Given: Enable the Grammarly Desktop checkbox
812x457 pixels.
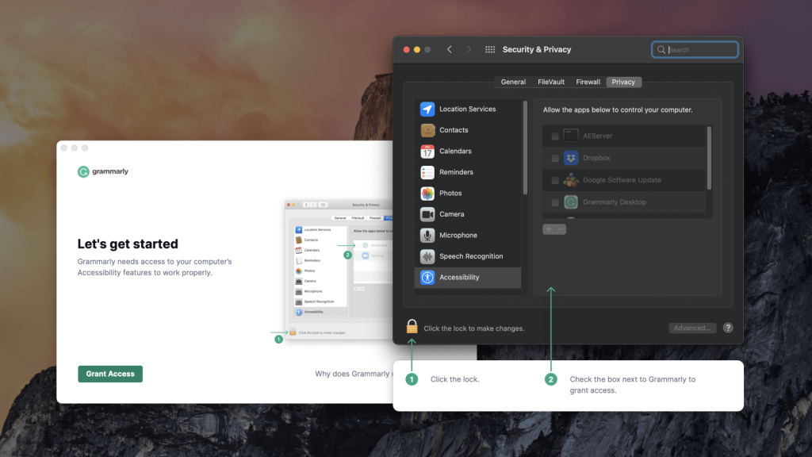Looking at the screenshot, I should (x=555, y=202).
